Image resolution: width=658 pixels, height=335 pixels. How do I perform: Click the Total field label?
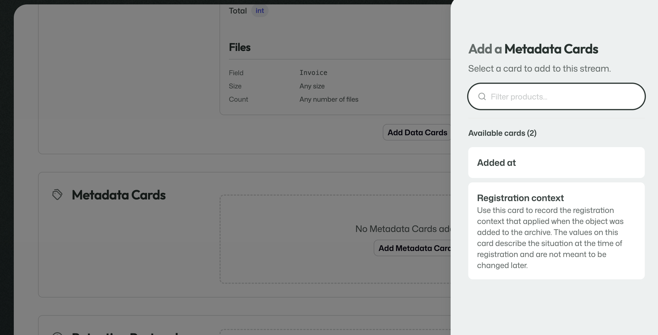pos(238,11)
